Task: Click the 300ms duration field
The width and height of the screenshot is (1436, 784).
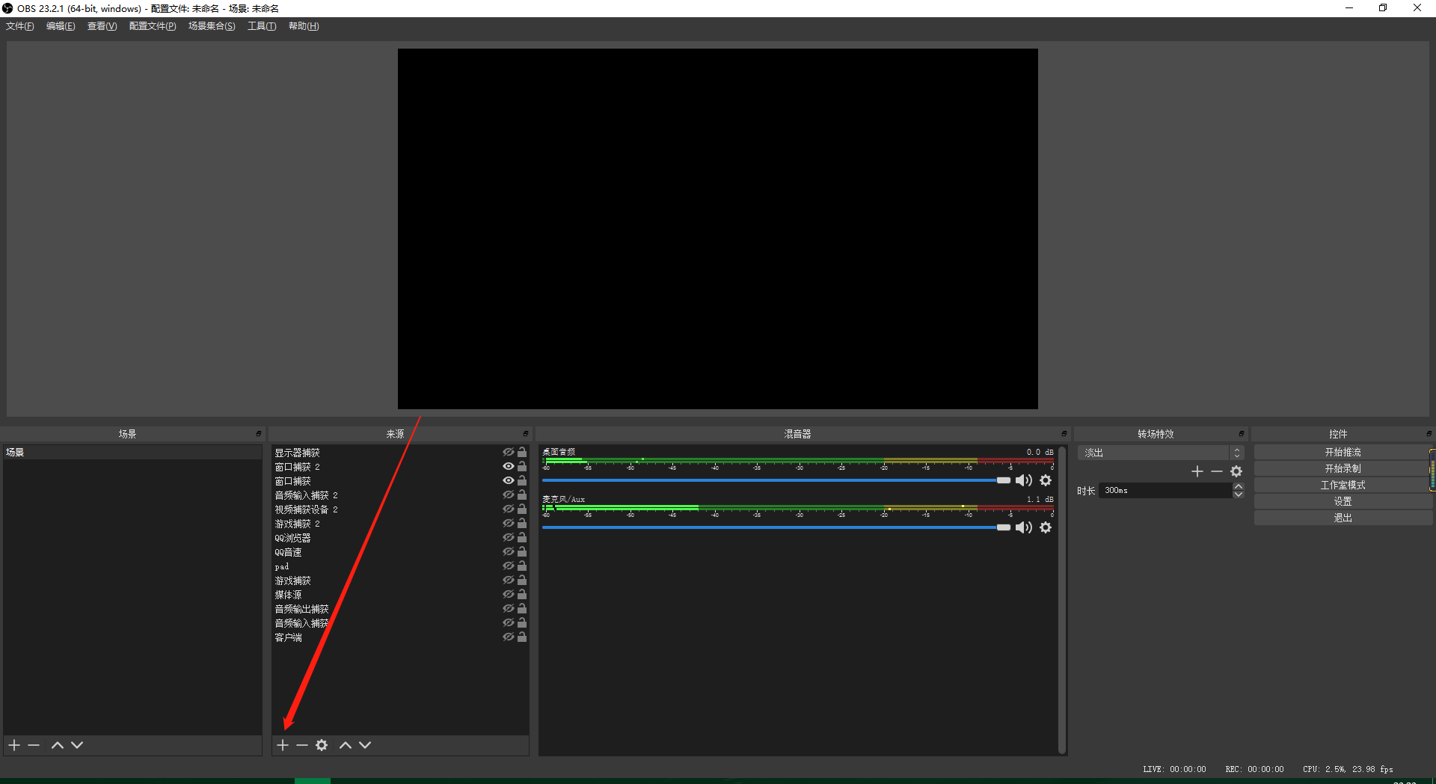Action: (x=1165, y=491)
